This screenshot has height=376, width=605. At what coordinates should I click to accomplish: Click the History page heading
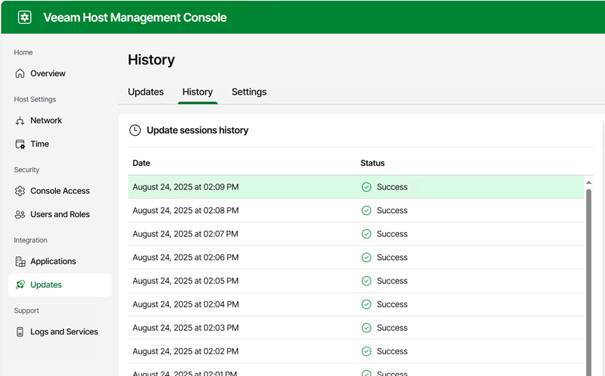[x=151, y=60]
